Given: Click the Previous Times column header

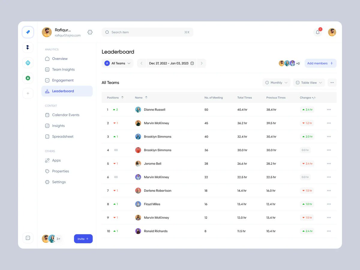Looking at the screenshot, I should coord(276,97).
